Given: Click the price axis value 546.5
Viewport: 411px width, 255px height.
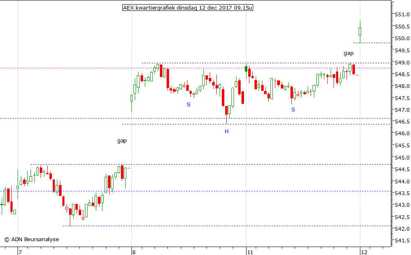Looking at the screenshot, I should pyautogui.click(x=402, y=122).
